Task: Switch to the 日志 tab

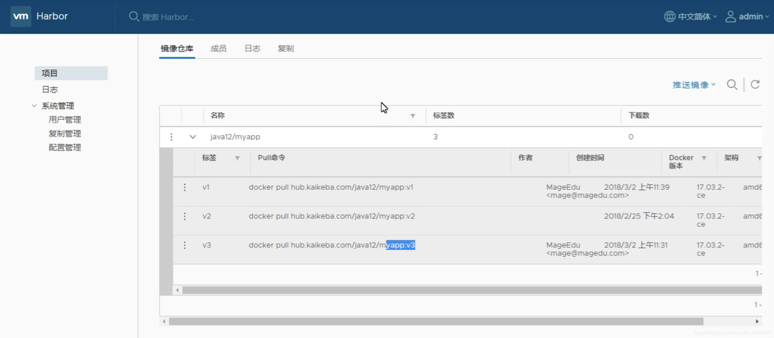Action: pyautogui.click(x=252, y=49)
